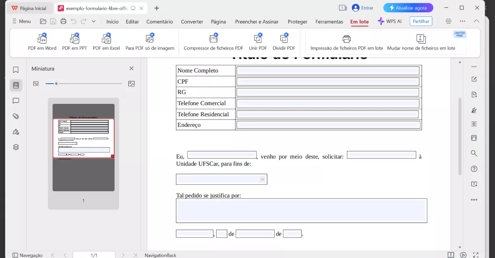Open the Compressor de ficheiros PDF tool
This screenshot has width=495, height=258.
(x=213, y=41)
